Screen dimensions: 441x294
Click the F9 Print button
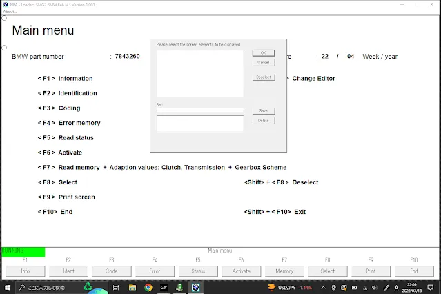click(371, 271)
